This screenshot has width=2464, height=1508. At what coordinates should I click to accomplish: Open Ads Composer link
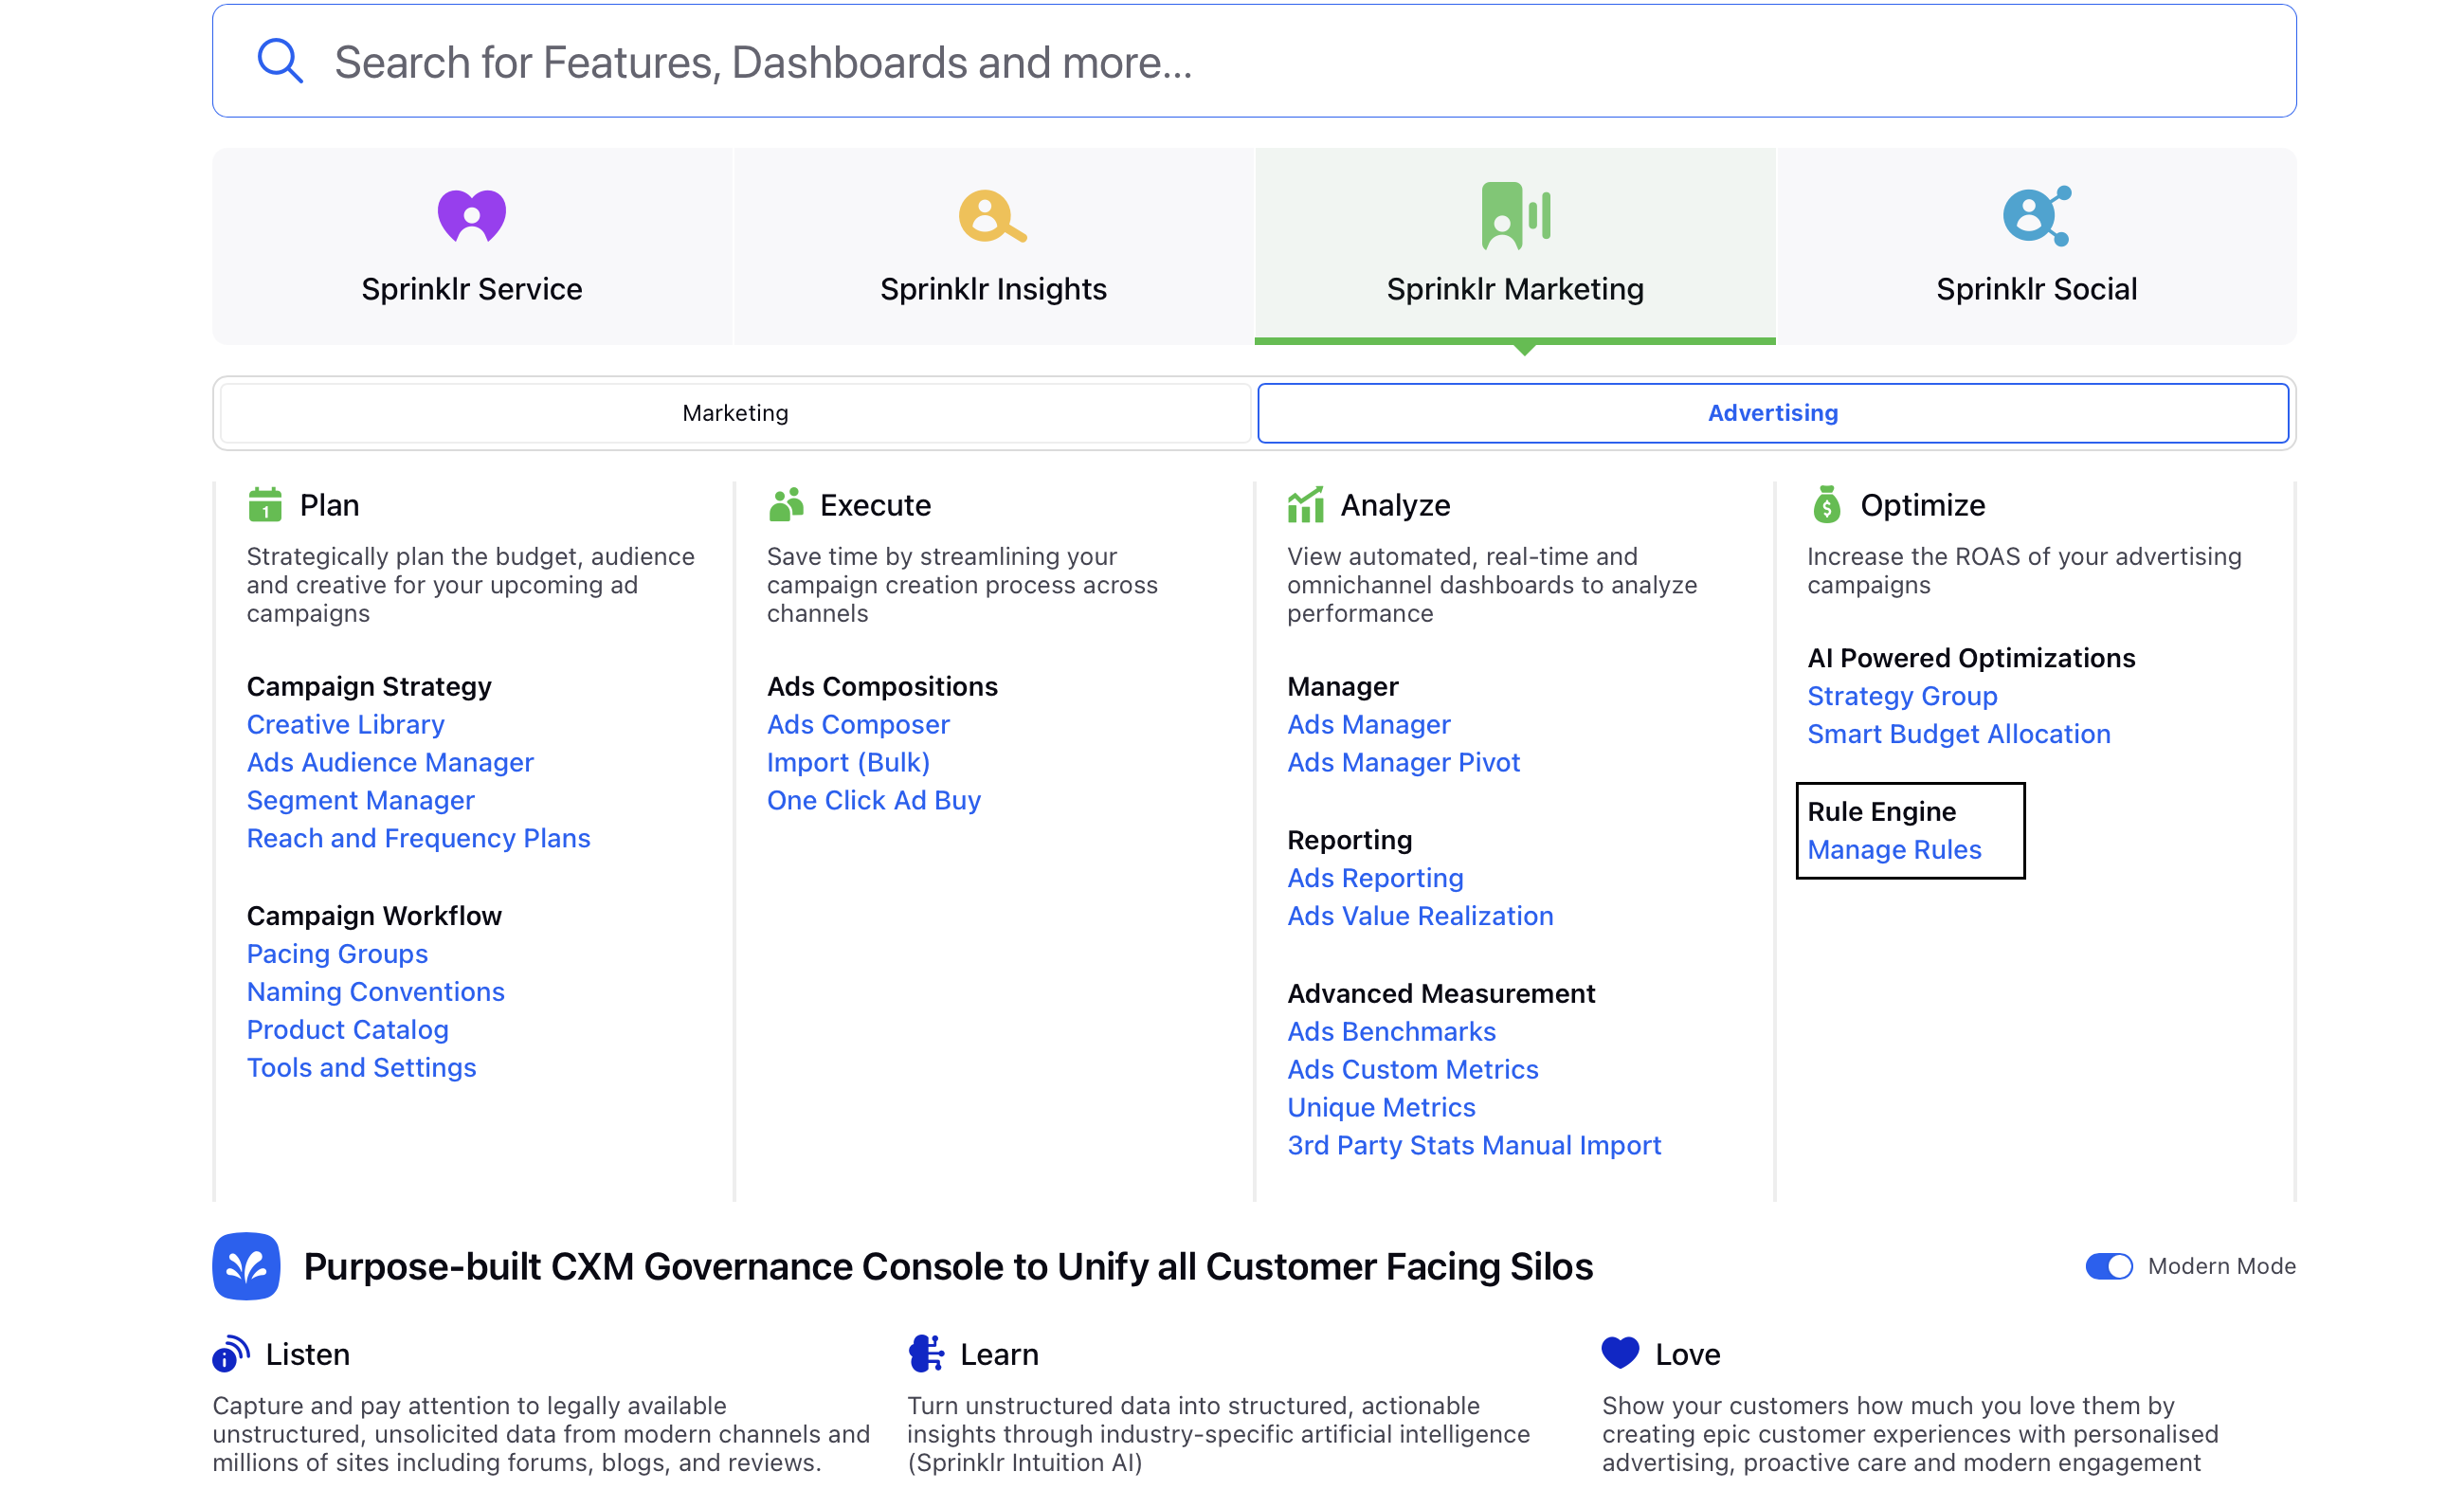coord(858,724)
